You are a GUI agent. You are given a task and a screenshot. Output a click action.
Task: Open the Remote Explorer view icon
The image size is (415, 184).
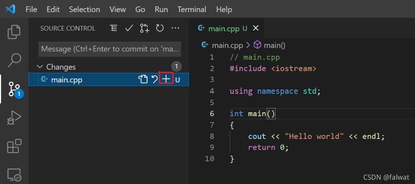pyautogui.click(x=14, y=174)
